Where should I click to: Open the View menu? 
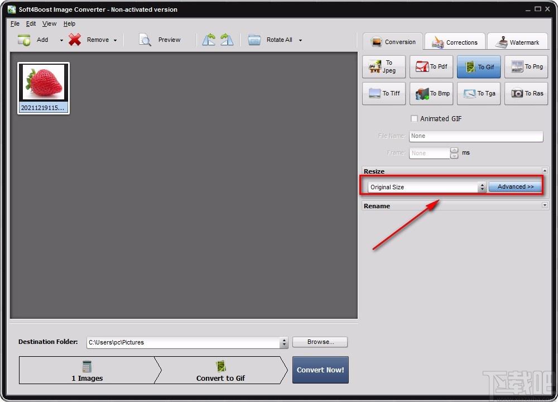(x=49, y=23)
